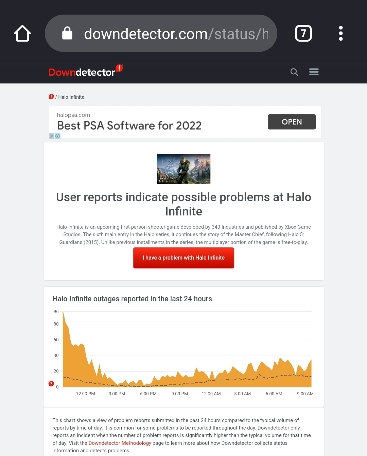Click the 6:00 PM chart axis label
The image size is (367, 456).
(x=148, y=394)
